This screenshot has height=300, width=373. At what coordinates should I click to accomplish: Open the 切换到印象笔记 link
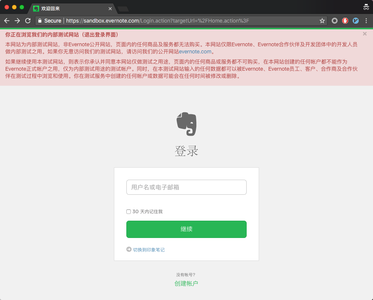(149, 250)
